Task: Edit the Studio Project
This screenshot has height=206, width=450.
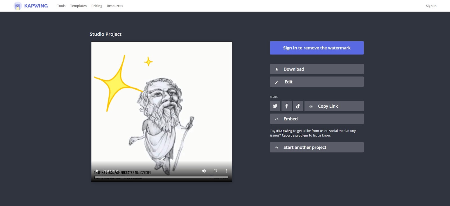Action: [x=317, y=82]
